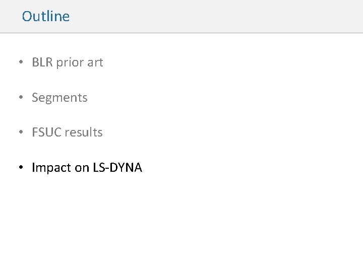Viewport: 363px width, 272px height.
Task: Click the "Impact on LS-DYNA" bullet text
Action: (x=87, y=168)
